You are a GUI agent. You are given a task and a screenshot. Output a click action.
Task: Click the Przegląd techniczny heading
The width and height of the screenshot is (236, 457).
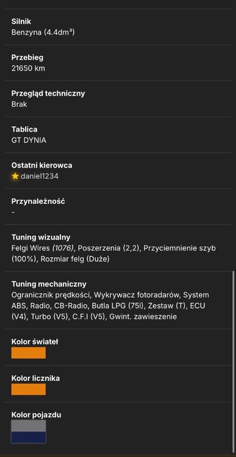click(x=48, y=93)
